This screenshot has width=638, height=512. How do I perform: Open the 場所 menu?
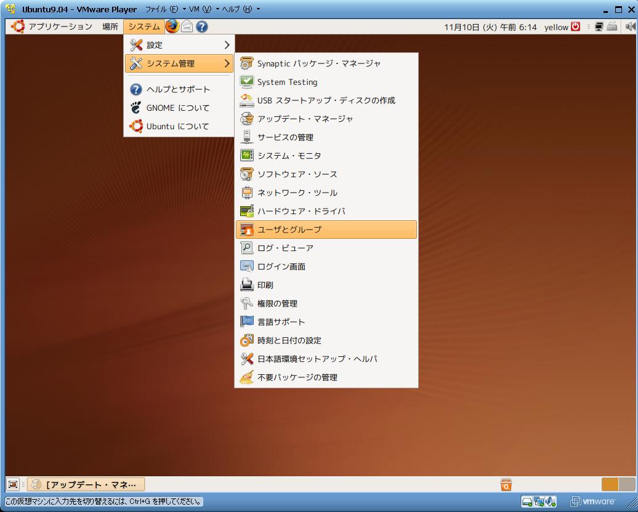tap(110, 26)
